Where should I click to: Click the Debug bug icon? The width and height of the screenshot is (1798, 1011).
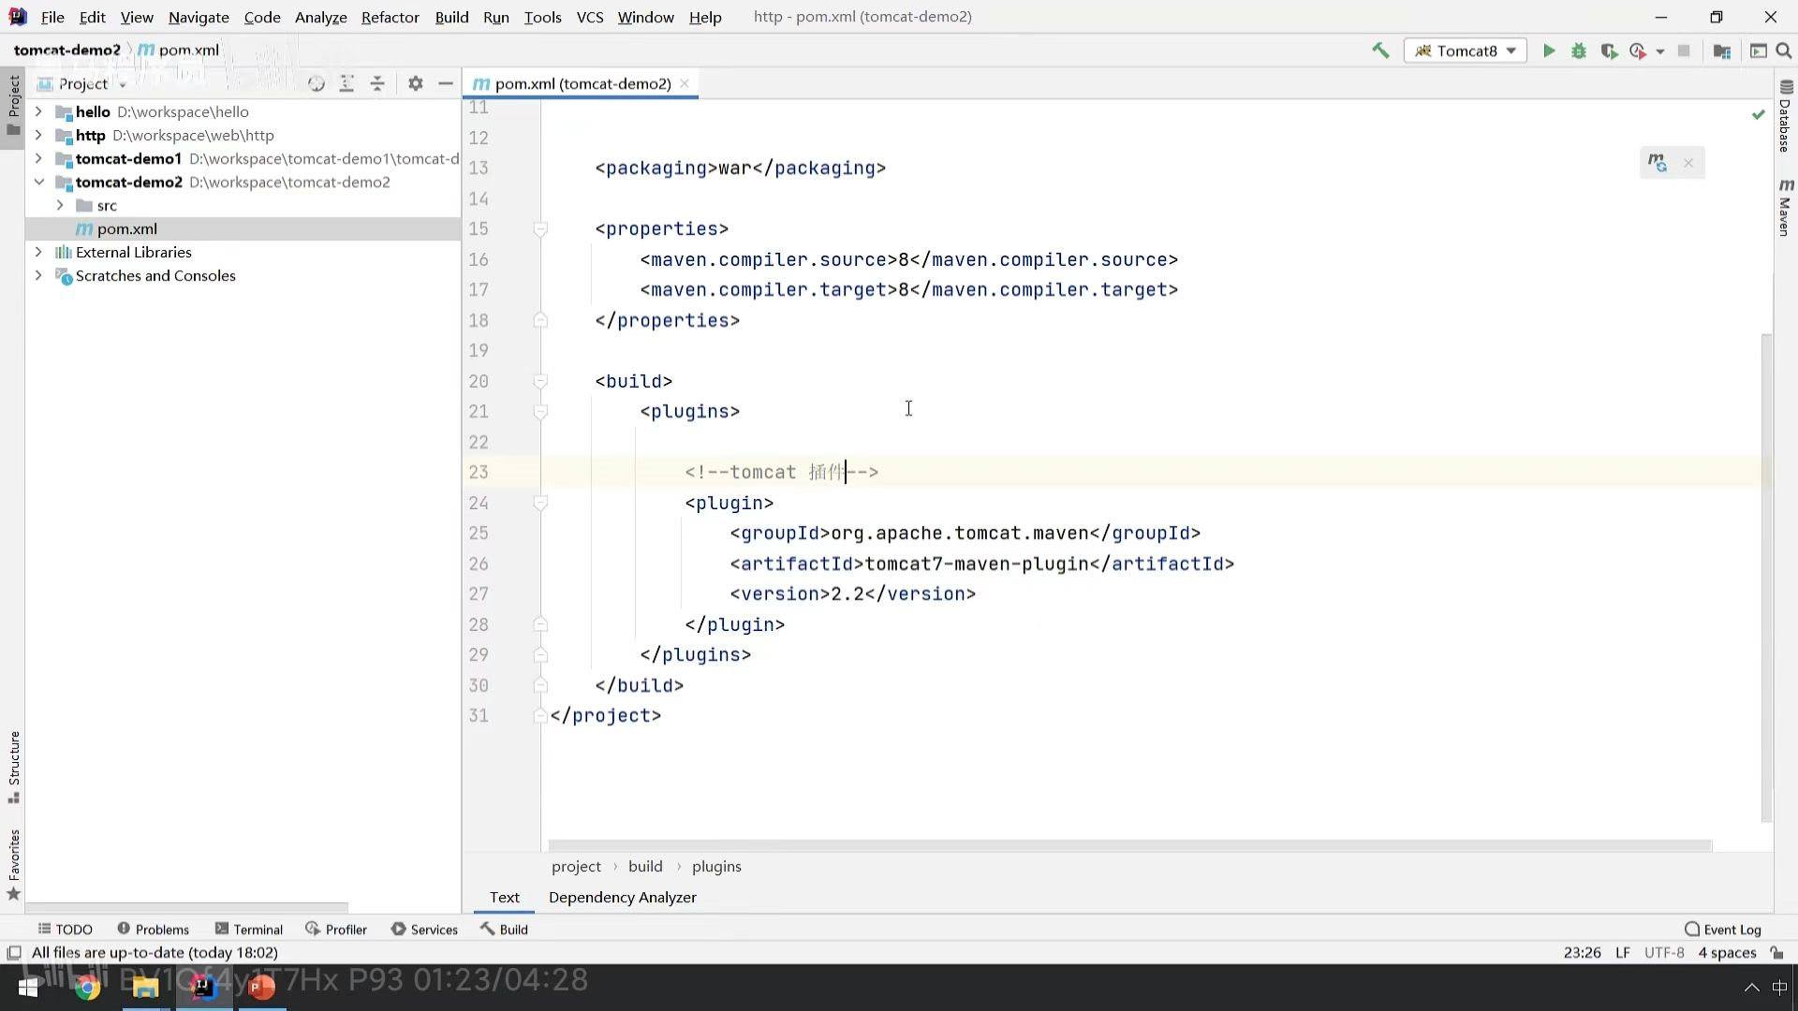click(x=1579, y=51)
